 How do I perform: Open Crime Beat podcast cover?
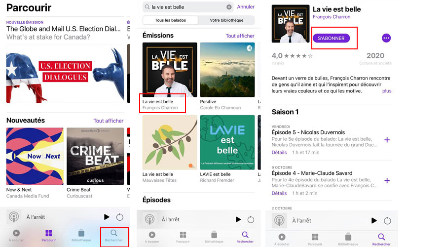click(x=95, y=156)
